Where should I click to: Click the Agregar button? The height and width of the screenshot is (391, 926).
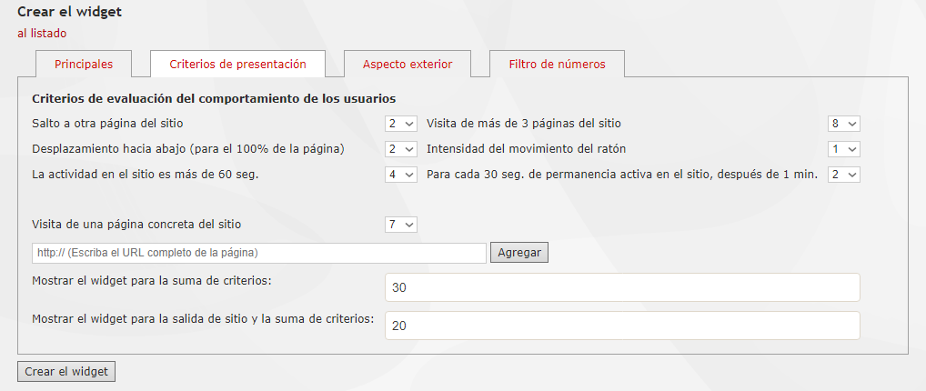pos(519,253)
